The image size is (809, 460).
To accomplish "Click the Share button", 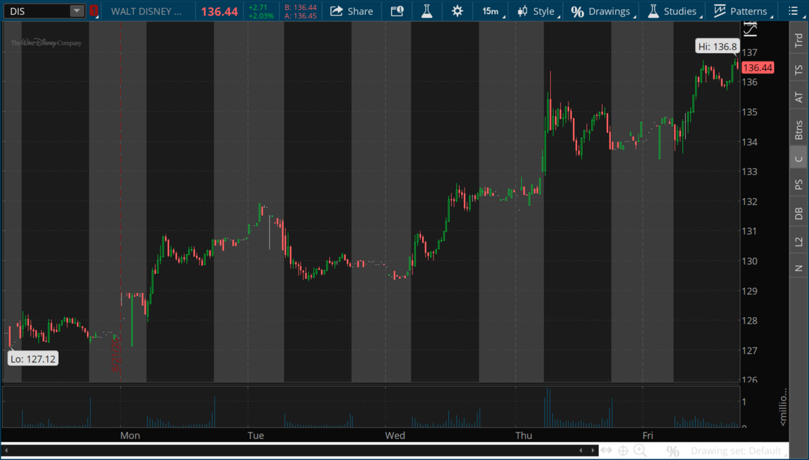I will 351,11.
